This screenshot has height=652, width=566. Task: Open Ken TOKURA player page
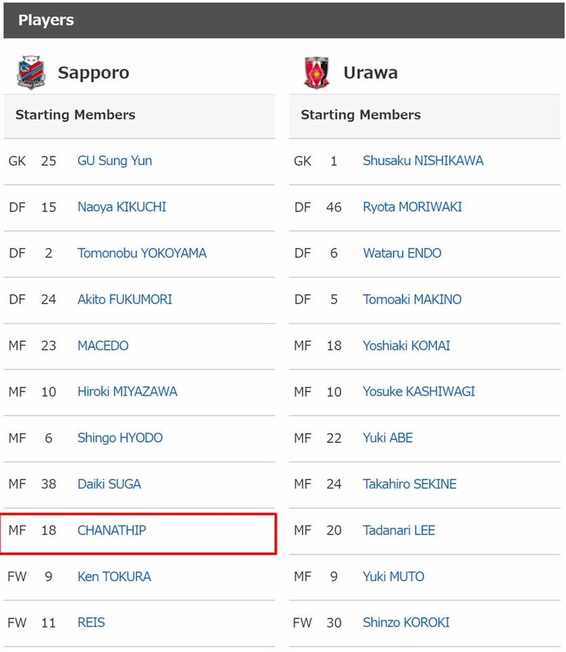[x=114, y=577]
